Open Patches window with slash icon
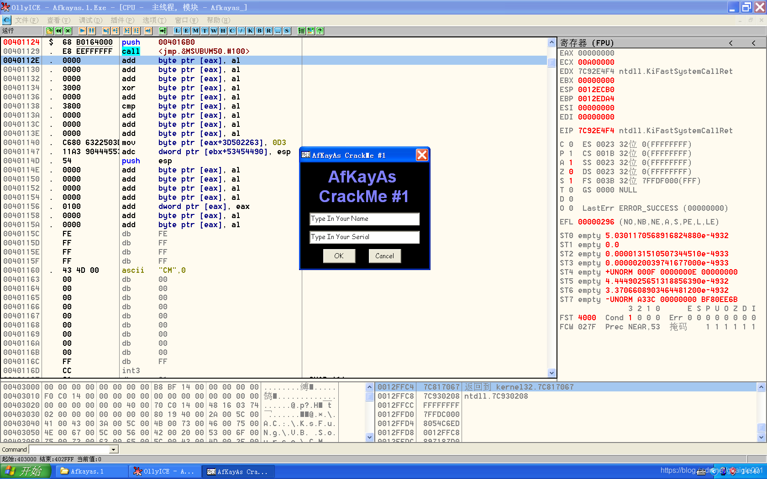Viewport: 767px width, 479px height. (242, 31)
